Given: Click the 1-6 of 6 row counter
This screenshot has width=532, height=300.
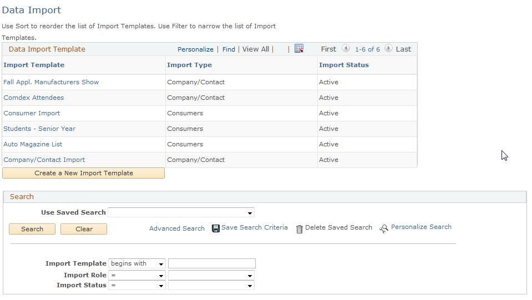Looking at the screenshot, I should [x=367, y=49].
